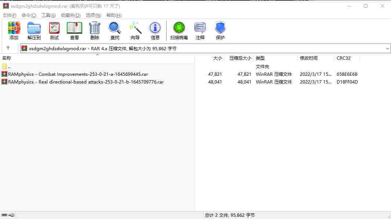
Task: Sort files by 名称 column header
Action: point(7,58)
